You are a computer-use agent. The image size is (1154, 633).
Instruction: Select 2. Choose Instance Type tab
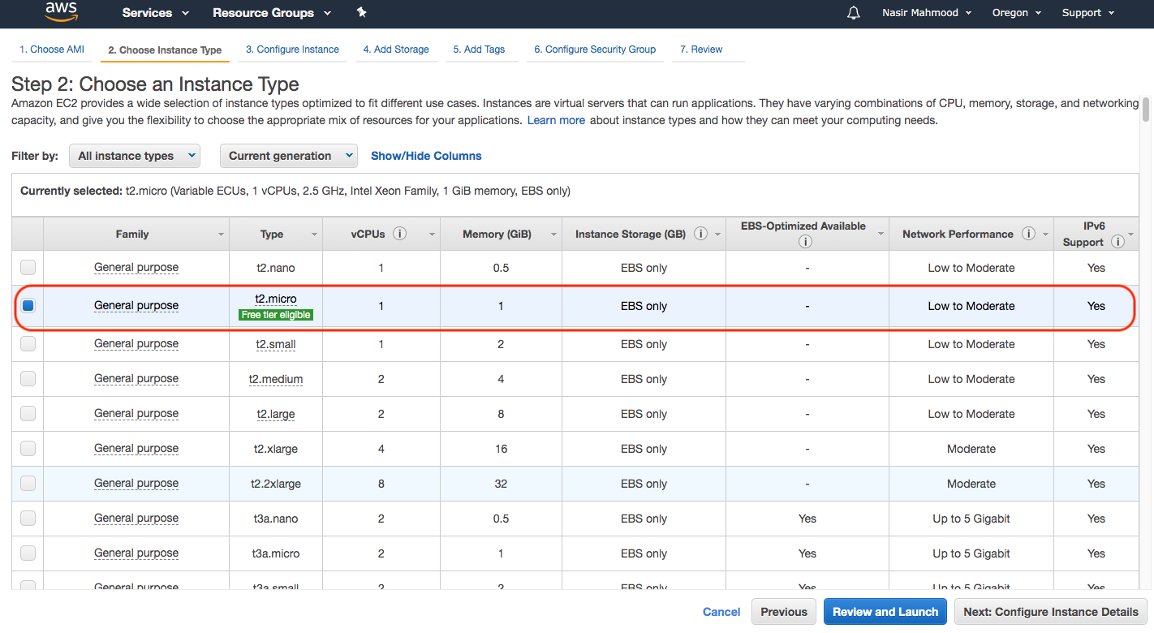coord(165,50)
